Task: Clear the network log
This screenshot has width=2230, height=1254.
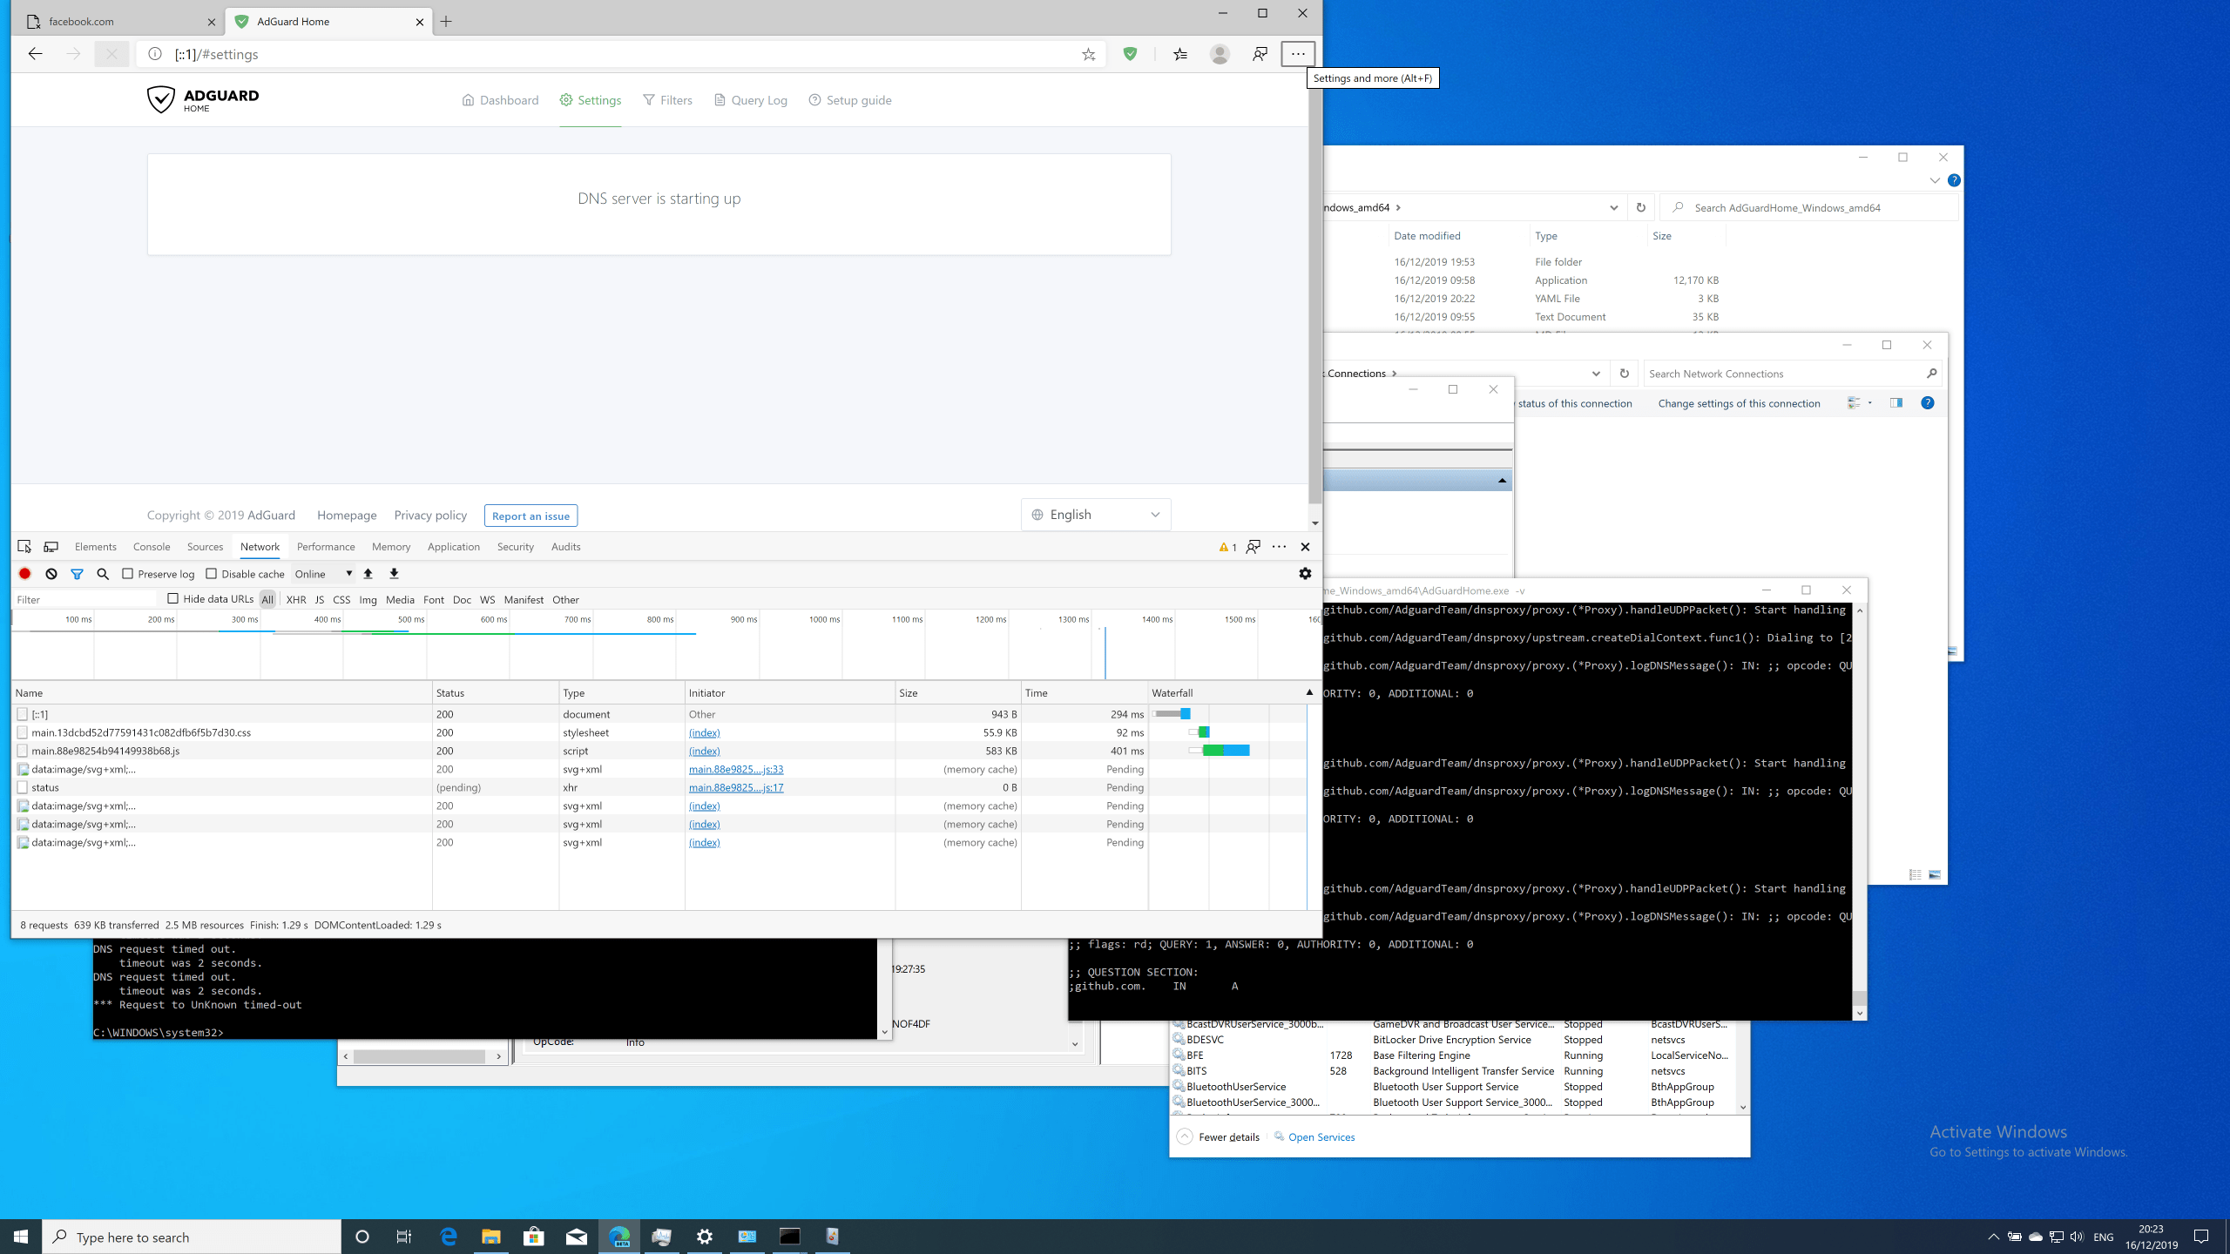Action: (x=51, y=574)
